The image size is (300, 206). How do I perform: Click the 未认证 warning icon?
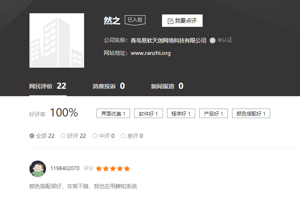[x=213, y=40]
